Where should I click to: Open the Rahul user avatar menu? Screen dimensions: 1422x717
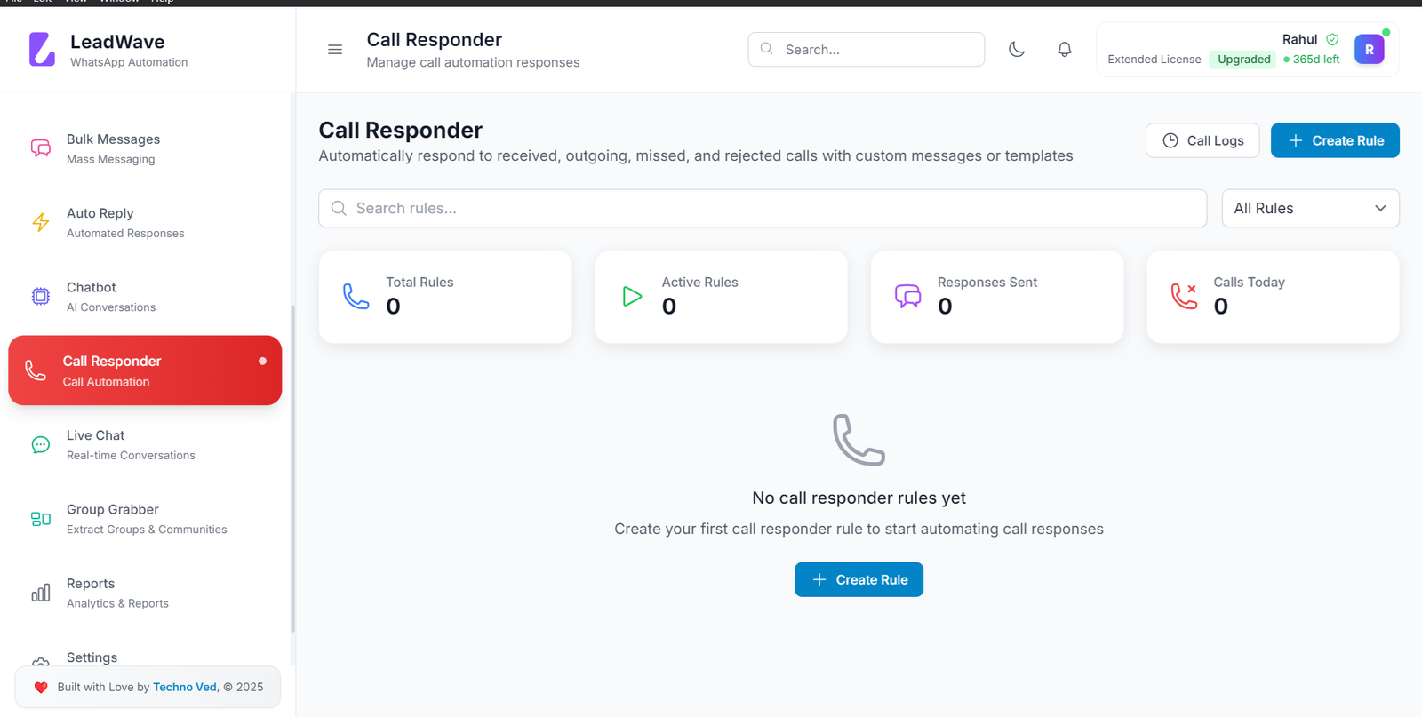[1369, 50]
